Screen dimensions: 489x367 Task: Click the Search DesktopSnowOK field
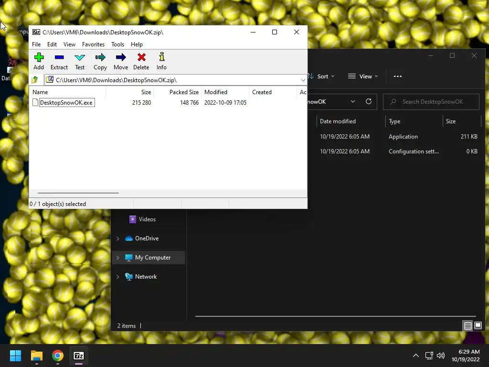click(x=431, y=102)
